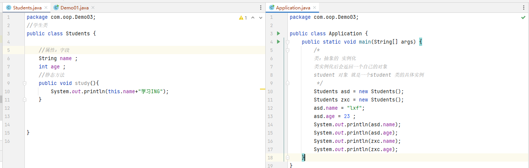
Task: Click 'student 对象' comment line in Application.java
Action: point(369,75)
